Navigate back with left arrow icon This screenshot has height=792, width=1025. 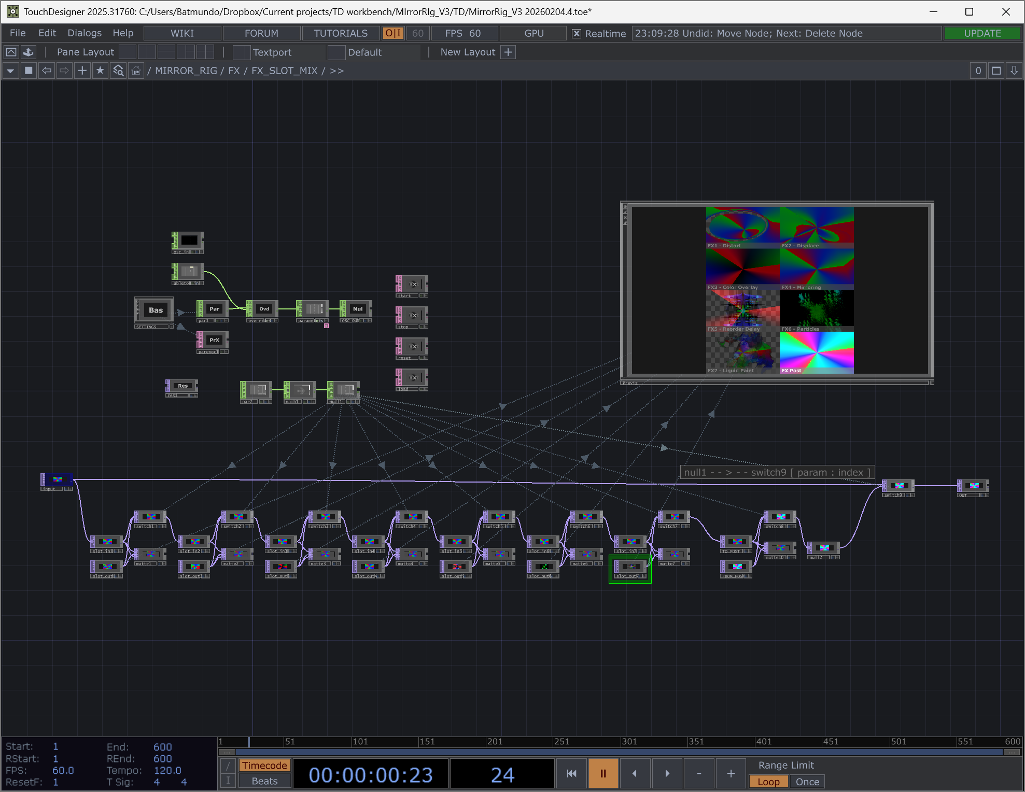coord(47,70)
